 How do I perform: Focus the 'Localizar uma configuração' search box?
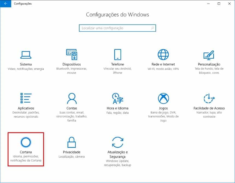click(x=117, y=28)
